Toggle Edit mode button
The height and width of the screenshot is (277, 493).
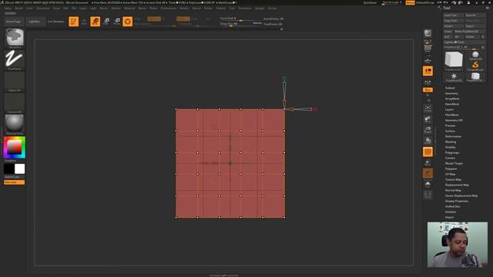pyautogui.click(x=74, y=22)
